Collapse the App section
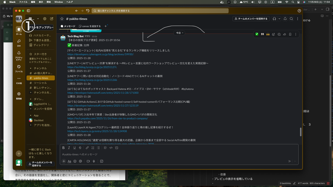The height and width of the screenshot is (187, 333). click(31, 115)
